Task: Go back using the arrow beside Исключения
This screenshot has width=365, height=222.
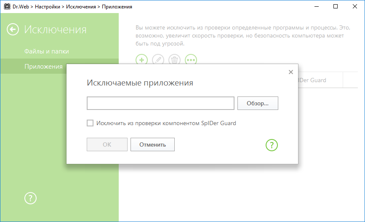Action: pyautogui.click(x=13, y=29)
